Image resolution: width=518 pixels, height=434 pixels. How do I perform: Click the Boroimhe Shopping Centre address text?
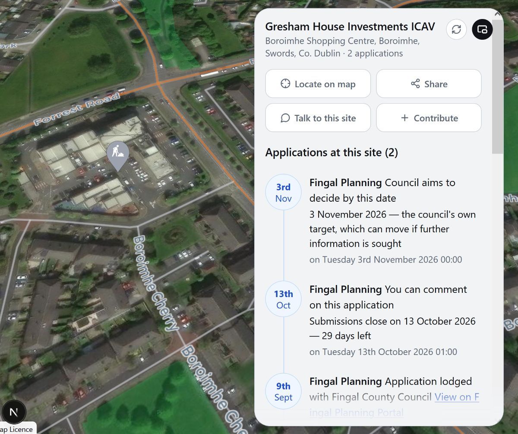click(x=343, y=47)
